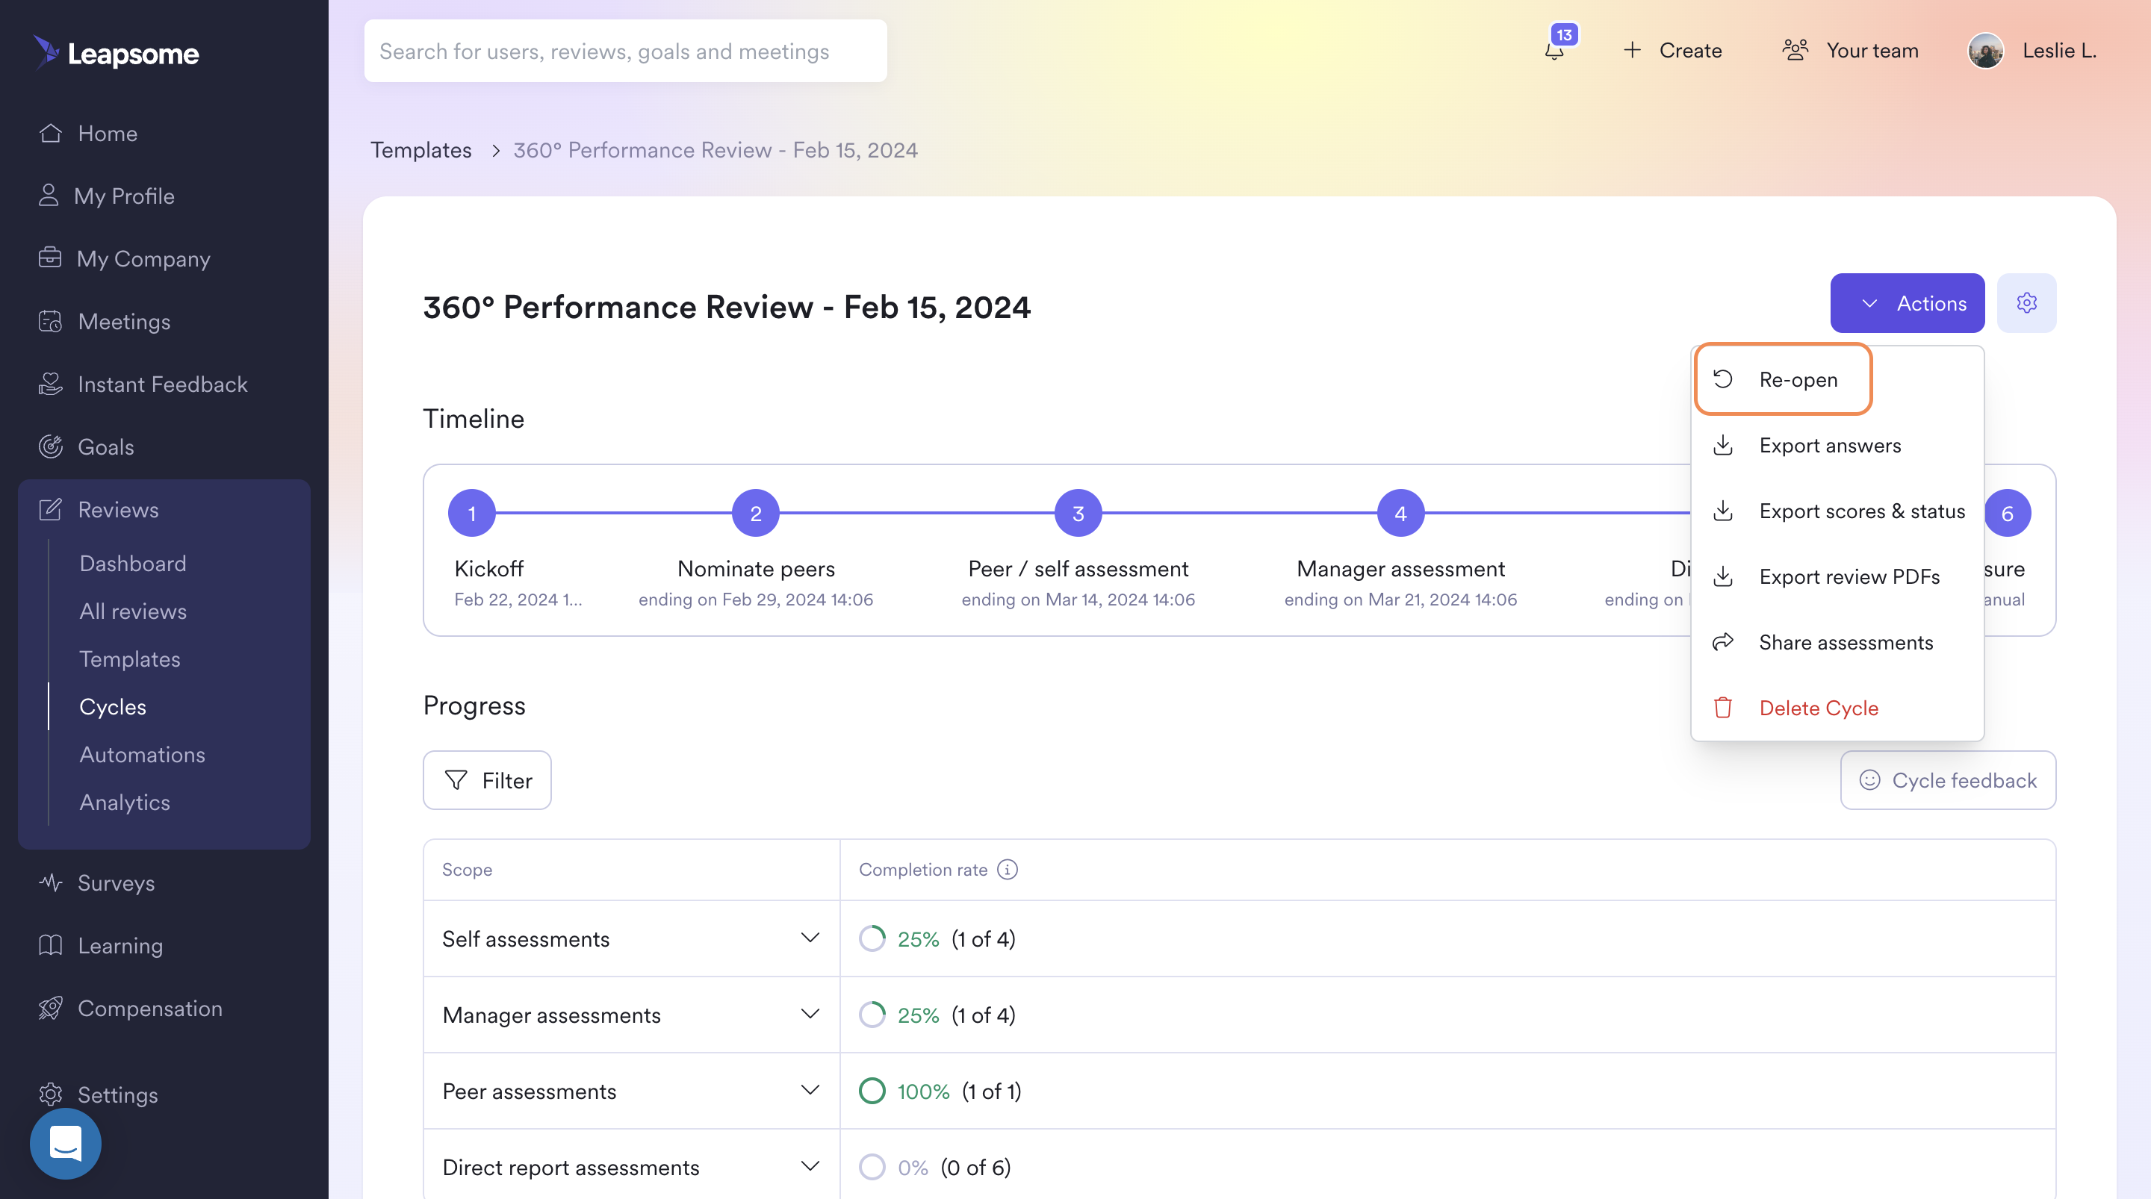2151x1199 pixels.
Task: Open Cycles in sidebar
Action: (113, 706)
